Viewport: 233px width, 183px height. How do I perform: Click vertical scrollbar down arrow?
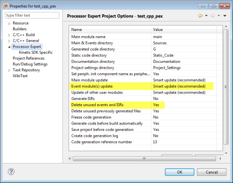pos(226,153)
